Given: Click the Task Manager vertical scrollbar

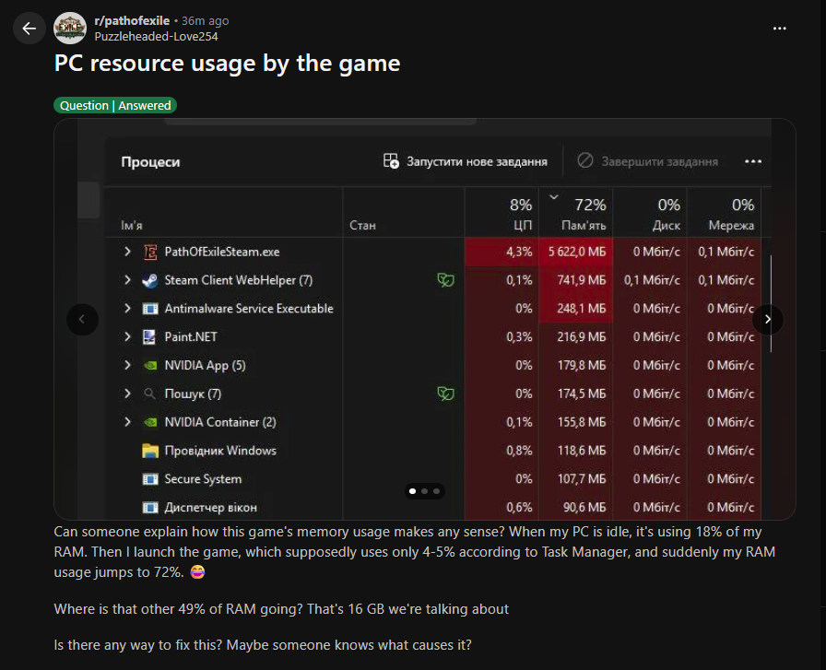Looking at the screenshot, I should [x=771, y=303].
